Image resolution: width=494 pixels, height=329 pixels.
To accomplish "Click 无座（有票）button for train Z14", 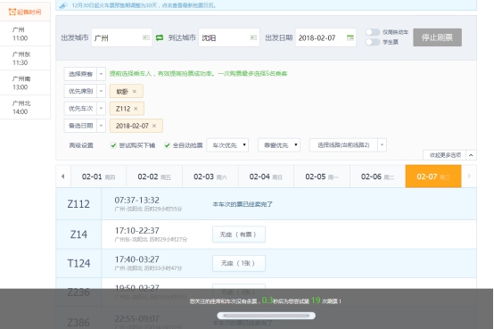I will pyautogui.click(x=239, y=234).
